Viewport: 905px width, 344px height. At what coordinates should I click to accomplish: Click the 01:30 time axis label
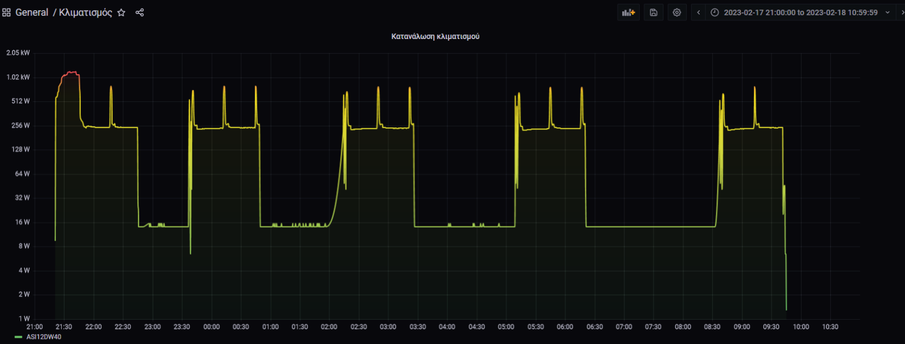click(300, 327)
